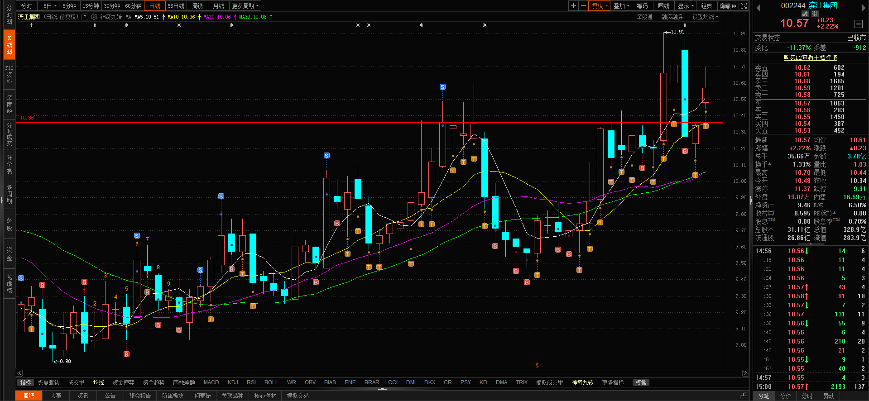The height and width of the screenshot is (401, 869).
Task: Open F10资料 in left sidebar
Action: 9,75
